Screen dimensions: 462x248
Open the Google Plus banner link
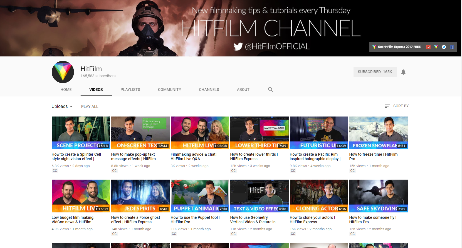[428, 47]
